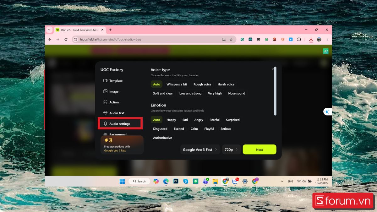Open the blue water drop extension
377x212 pixels.
[x=291, y=39]
